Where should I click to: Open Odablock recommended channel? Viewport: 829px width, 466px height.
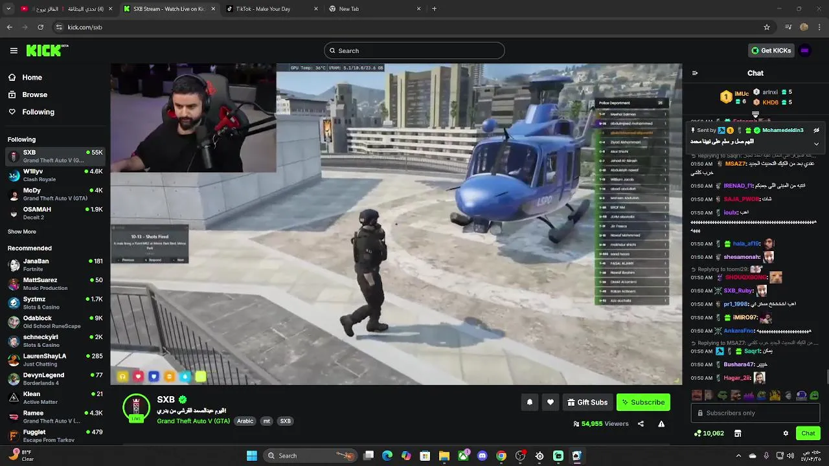click(55, 322)
